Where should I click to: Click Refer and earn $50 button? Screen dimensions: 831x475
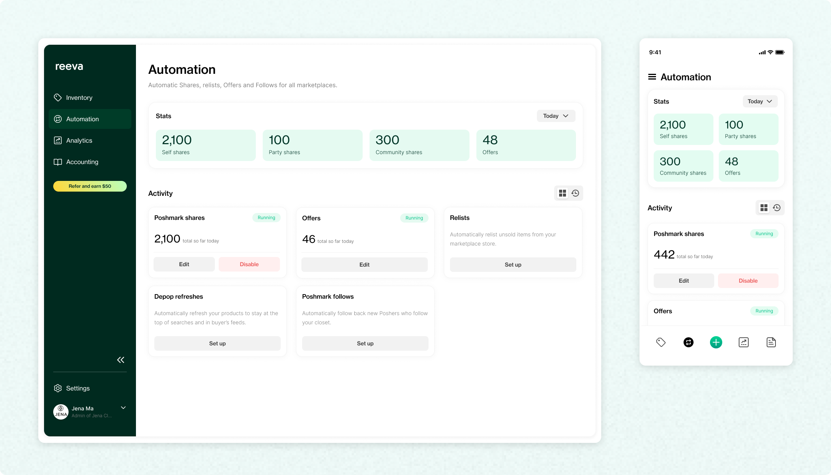(90, 186)
